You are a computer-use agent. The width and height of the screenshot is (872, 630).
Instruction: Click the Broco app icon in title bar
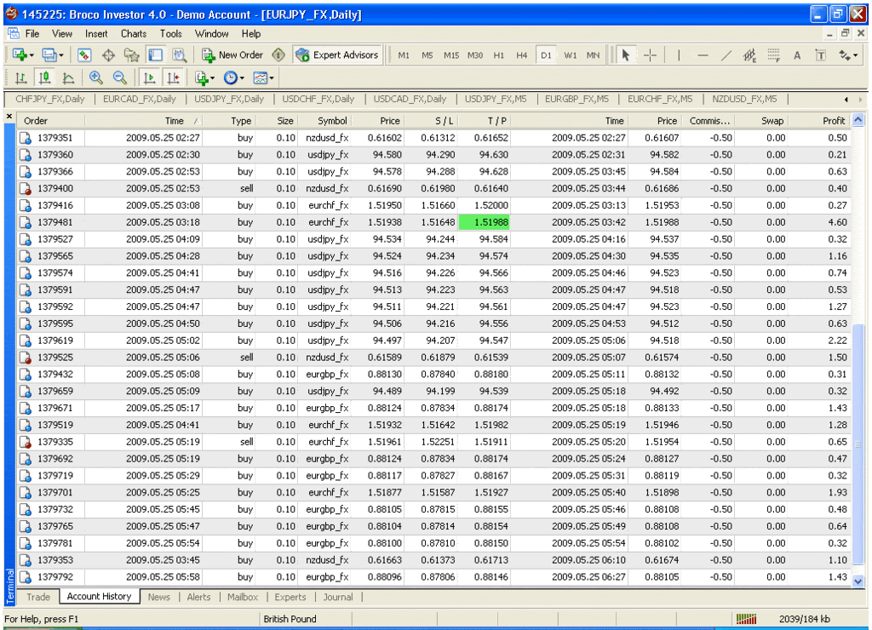pyautogui.click(x=11, y=14)
